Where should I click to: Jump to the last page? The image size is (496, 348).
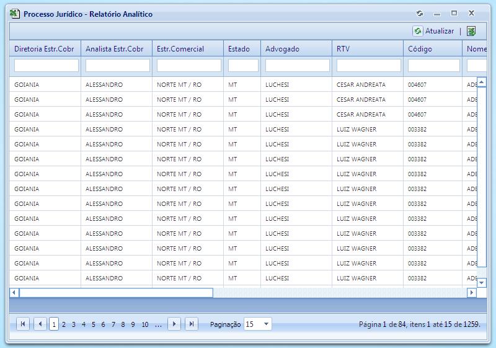tap(192, 324)
